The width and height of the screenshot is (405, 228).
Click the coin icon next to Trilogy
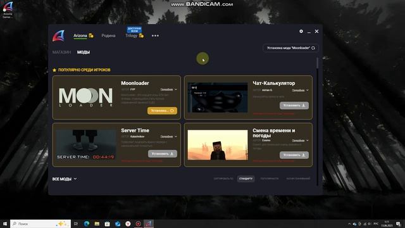tap(141, 35)
